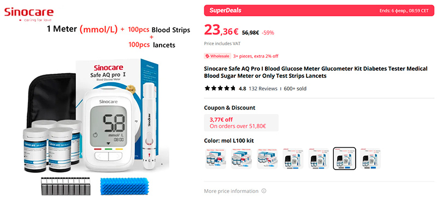Select the third color variant thumbnail
This screenshot has height=200, width=437.
pos(267,158)
